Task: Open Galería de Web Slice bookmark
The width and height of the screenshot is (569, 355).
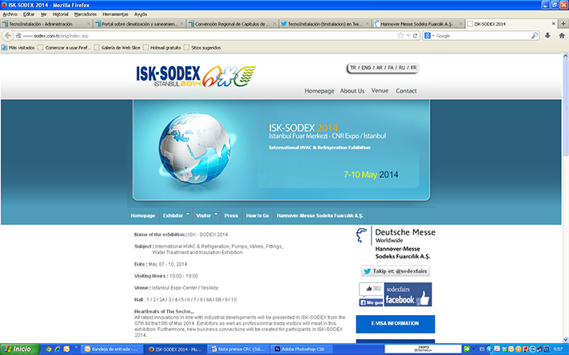Action: [117, 47]
